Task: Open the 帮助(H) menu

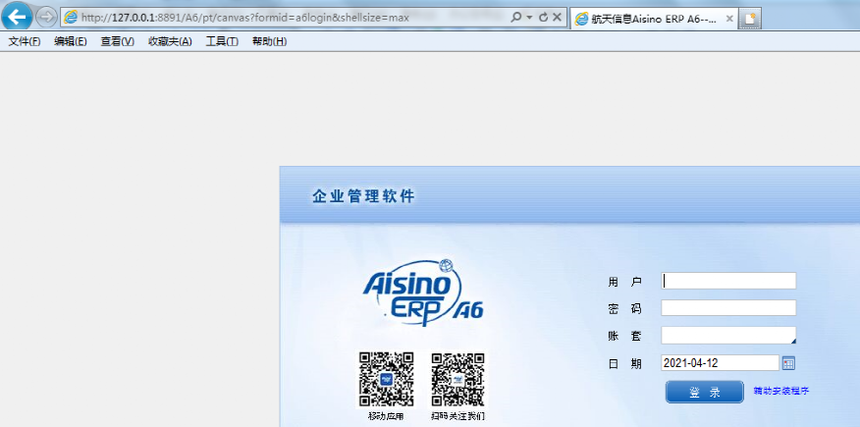Action: pyautogui.click(x=269, y=41)
